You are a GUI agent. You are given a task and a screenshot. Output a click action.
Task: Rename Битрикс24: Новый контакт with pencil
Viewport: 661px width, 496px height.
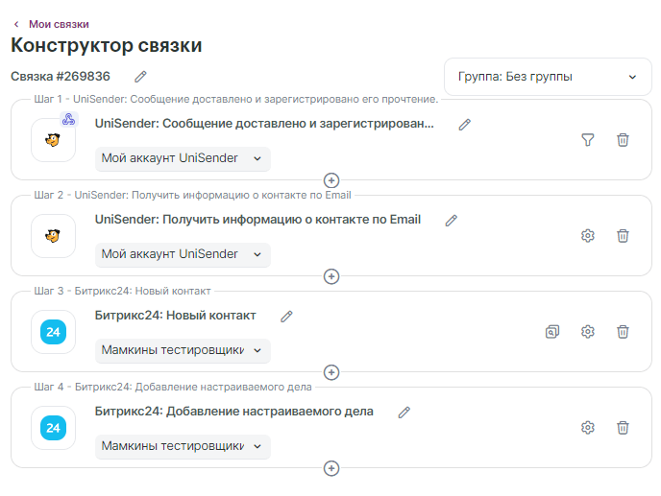click(x=286, y=317)
